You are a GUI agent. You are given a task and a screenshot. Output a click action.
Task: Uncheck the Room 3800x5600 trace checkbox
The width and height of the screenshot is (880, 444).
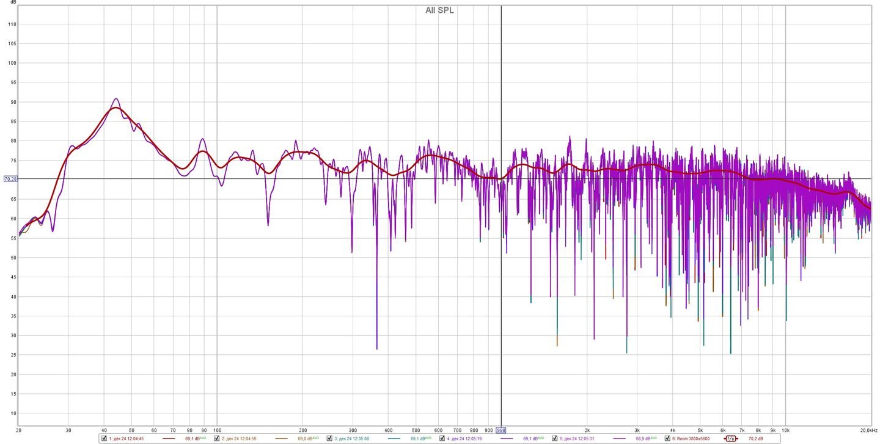point(667,439)
